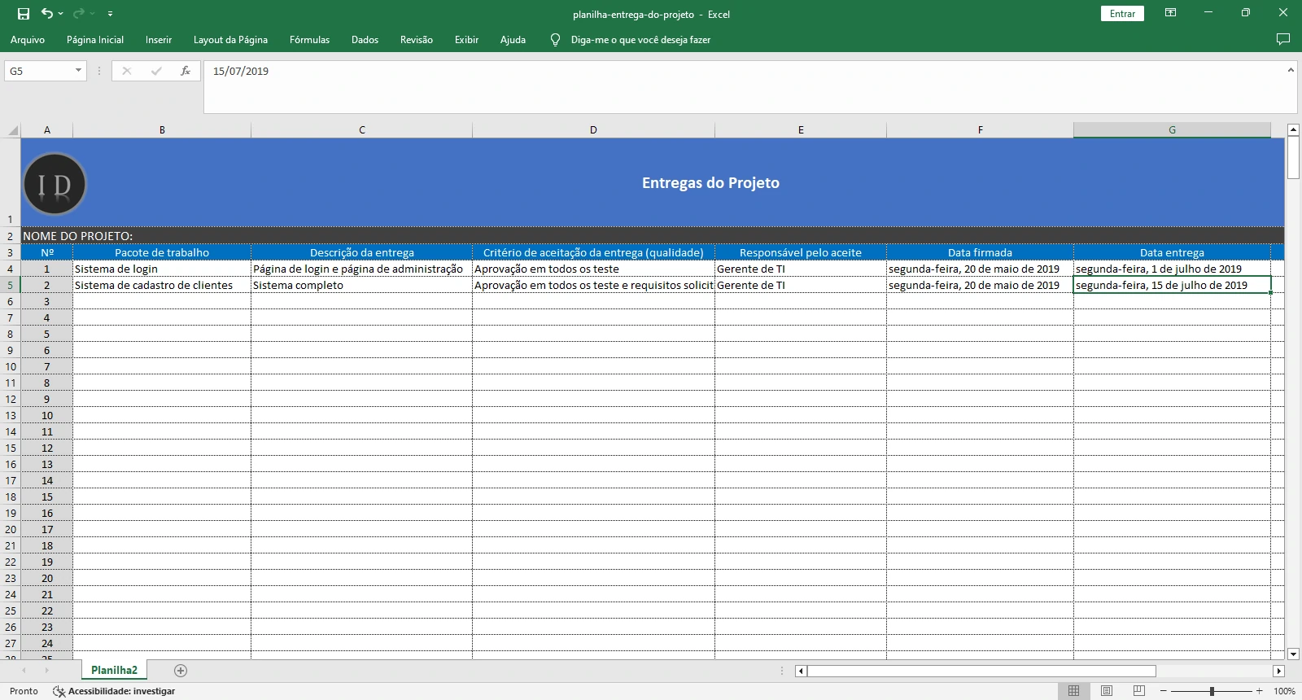Open Customize Quick Access Toolbar dropdown
Screen dimensions: 1302x700
point(110,14)
